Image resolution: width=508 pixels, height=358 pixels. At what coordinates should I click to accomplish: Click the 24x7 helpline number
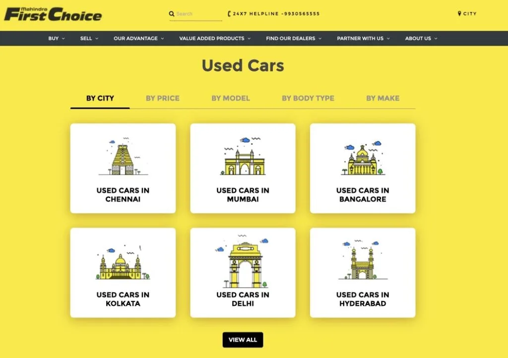click(x=276, y=13)
